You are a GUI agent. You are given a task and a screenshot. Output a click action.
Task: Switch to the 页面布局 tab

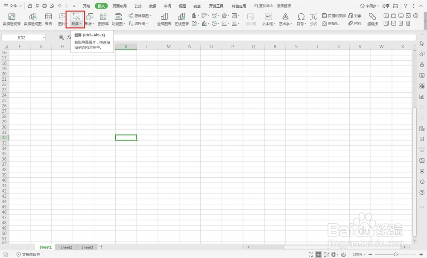tap(120, 6)
